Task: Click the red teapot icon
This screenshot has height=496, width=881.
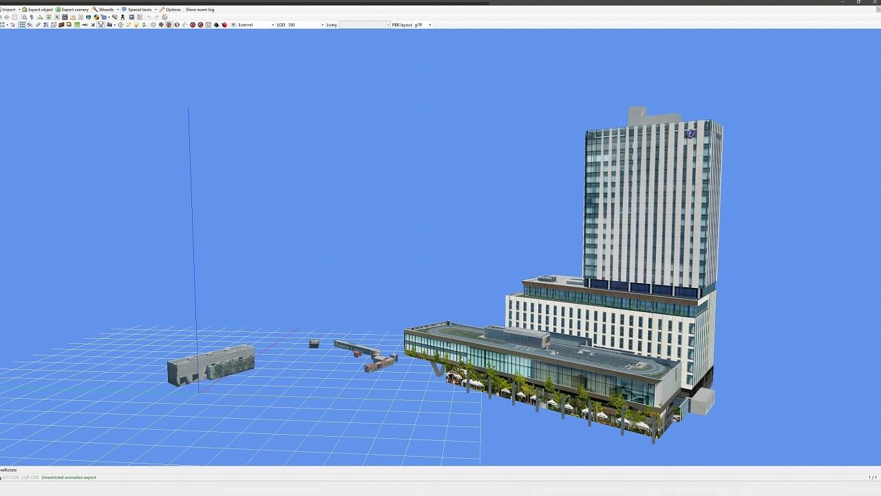Action: (x=224, y=25)
